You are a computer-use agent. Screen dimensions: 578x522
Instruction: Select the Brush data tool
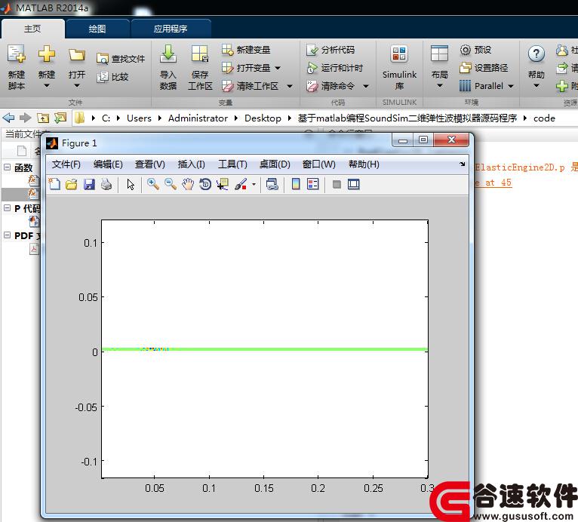(241, 184)
